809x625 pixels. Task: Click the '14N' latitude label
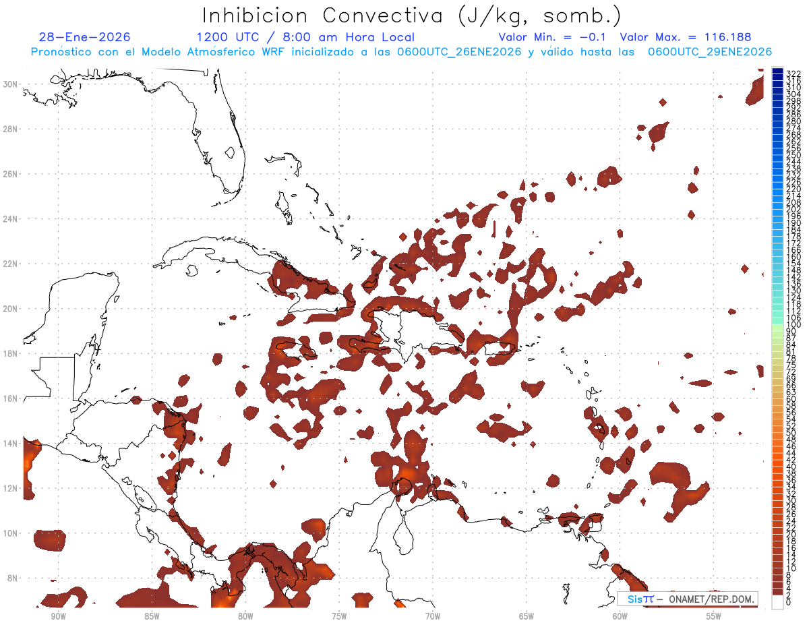[10, 444]
